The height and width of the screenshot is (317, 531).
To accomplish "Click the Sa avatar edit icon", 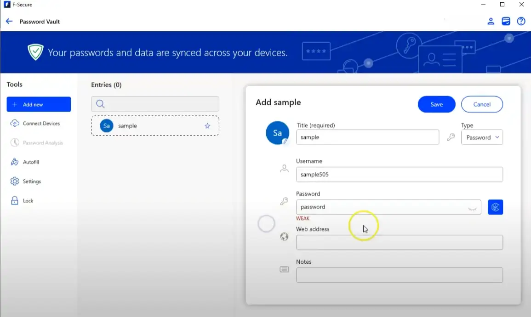I will [285, 142].
